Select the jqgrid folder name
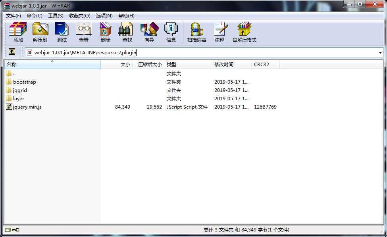387x237 pixels. coord(20,90)
